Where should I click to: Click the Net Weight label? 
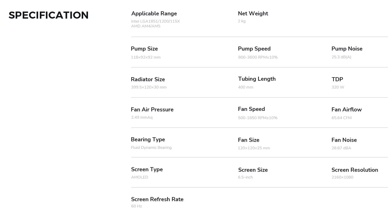click(x=253, y=14)
